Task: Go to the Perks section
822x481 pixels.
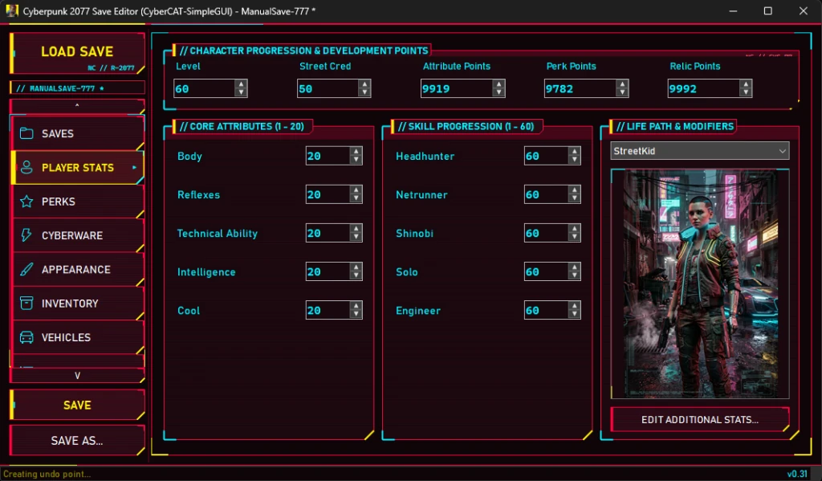Action: point(78,202)
